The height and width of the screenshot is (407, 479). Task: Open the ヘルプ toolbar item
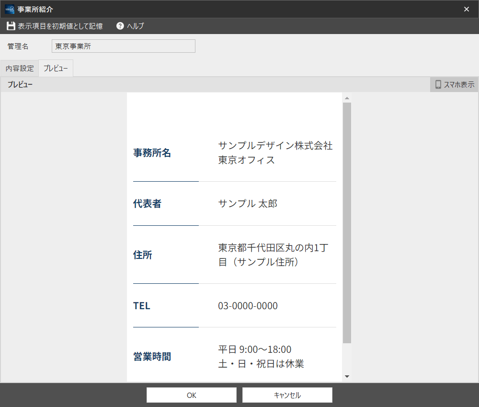[x=130, y=26]
